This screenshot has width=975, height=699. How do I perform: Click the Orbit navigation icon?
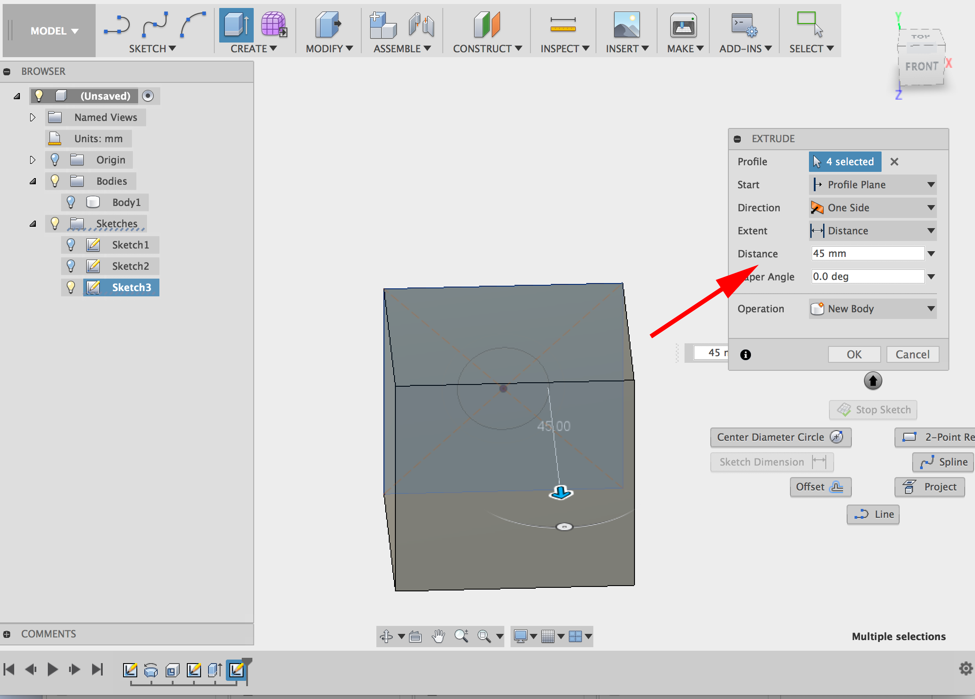(x=386, y=636)
